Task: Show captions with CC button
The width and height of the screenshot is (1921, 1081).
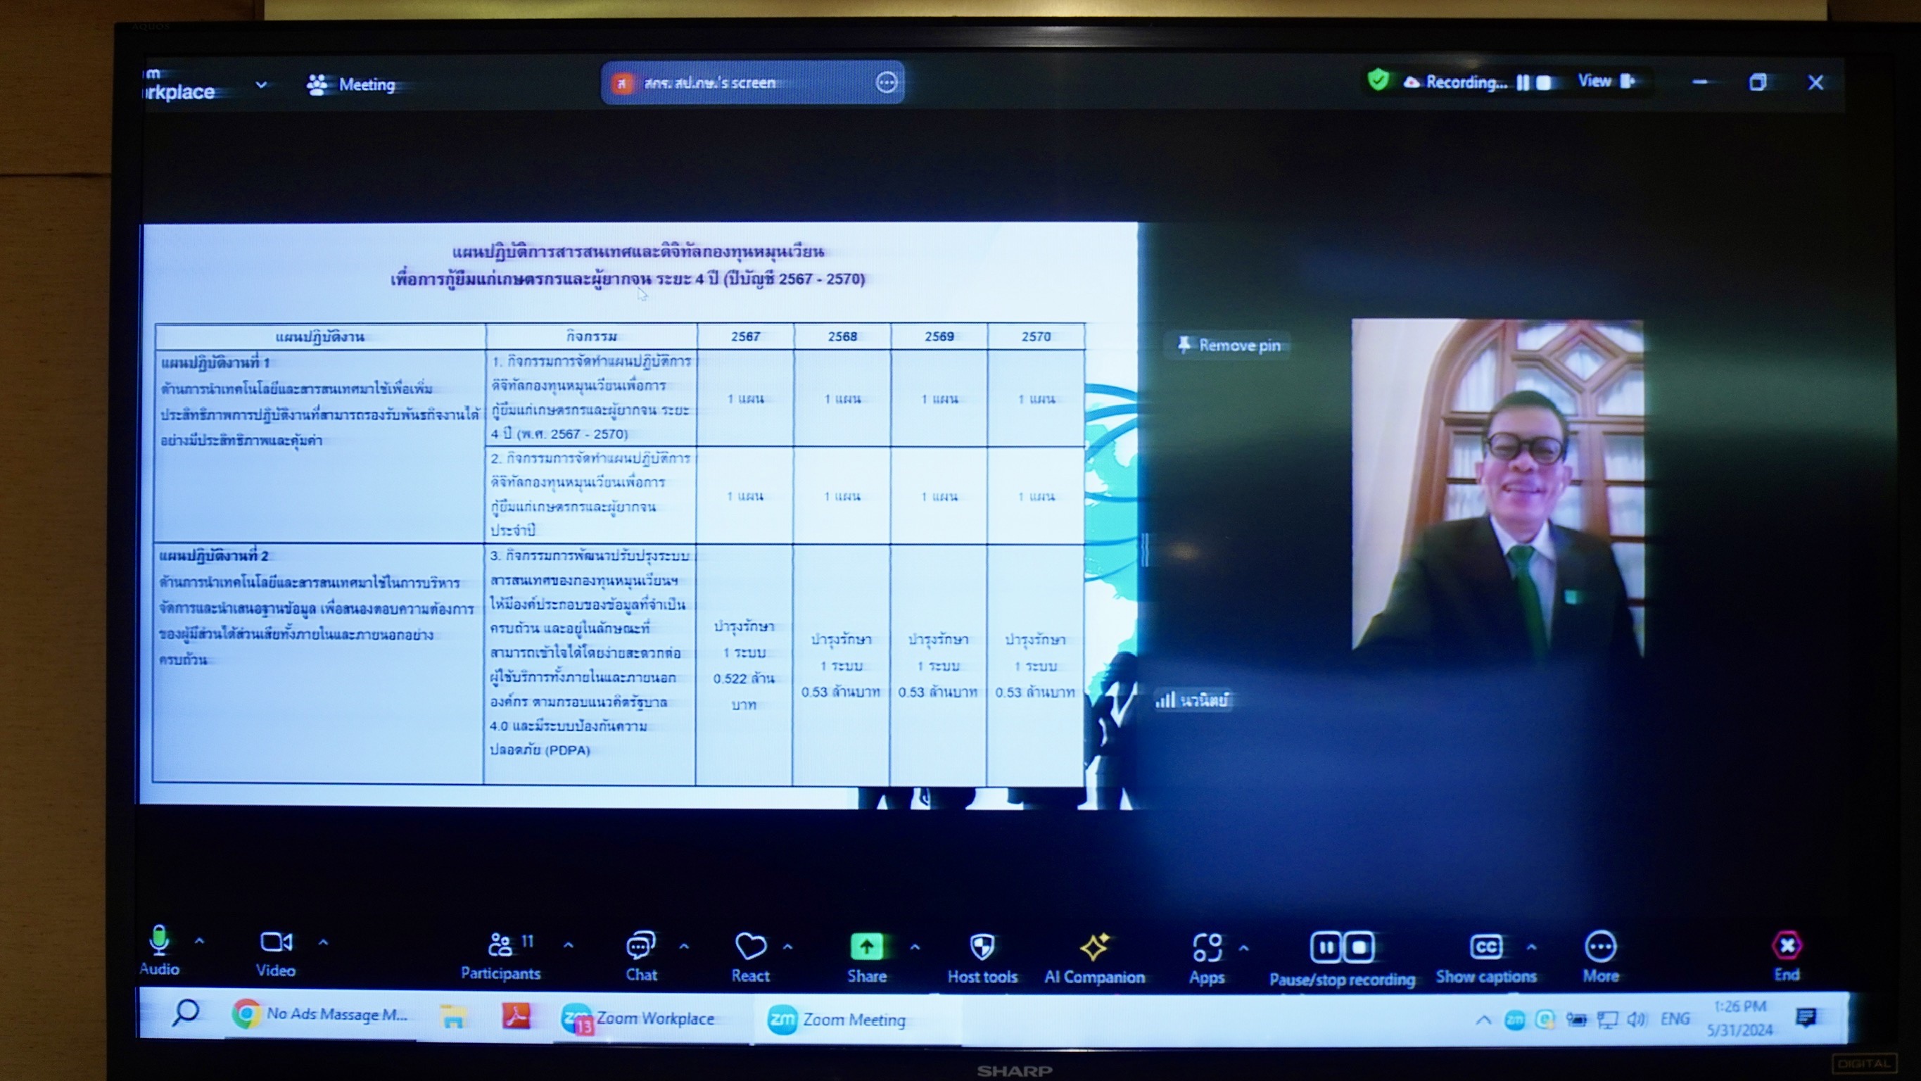Action: click(x=1485, y=959)
